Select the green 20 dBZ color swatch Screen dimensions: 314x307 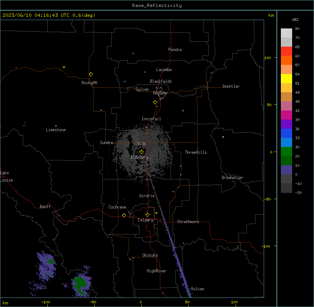tap(286, 152)
